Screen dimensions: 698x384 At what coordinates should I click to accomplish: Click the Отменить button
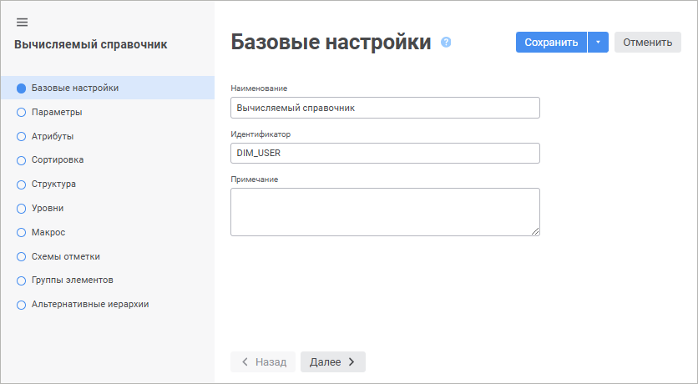point(647,43)
